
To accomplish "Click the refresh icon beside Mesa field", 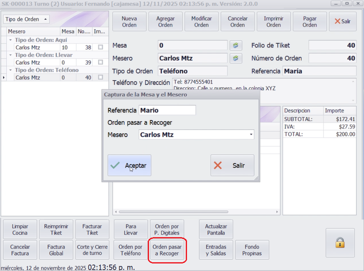I will coord(235,45).
